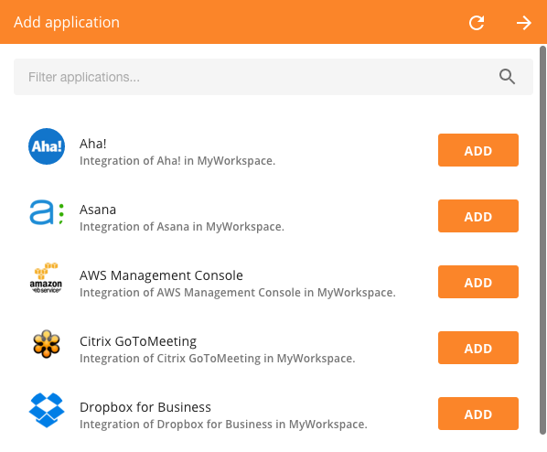Image resolution: width=547 pixels, height=452 pixels.
Task: Click the 'Add application' header title
Action: (67, 23)
